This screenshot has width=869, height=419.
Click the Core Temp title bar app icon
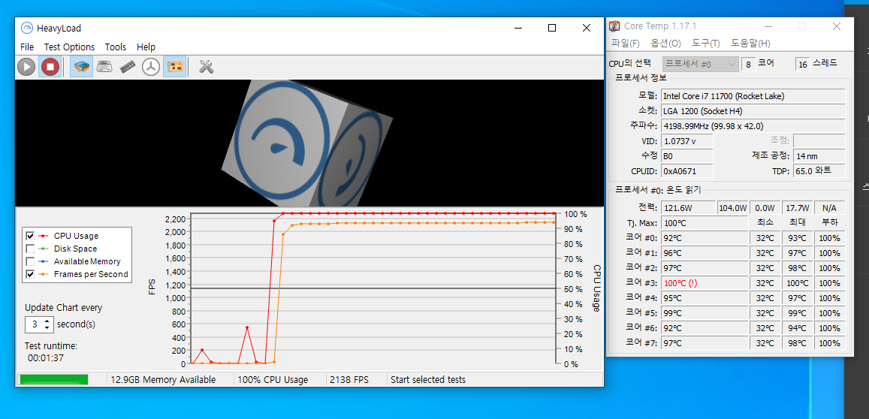[614, 26]
